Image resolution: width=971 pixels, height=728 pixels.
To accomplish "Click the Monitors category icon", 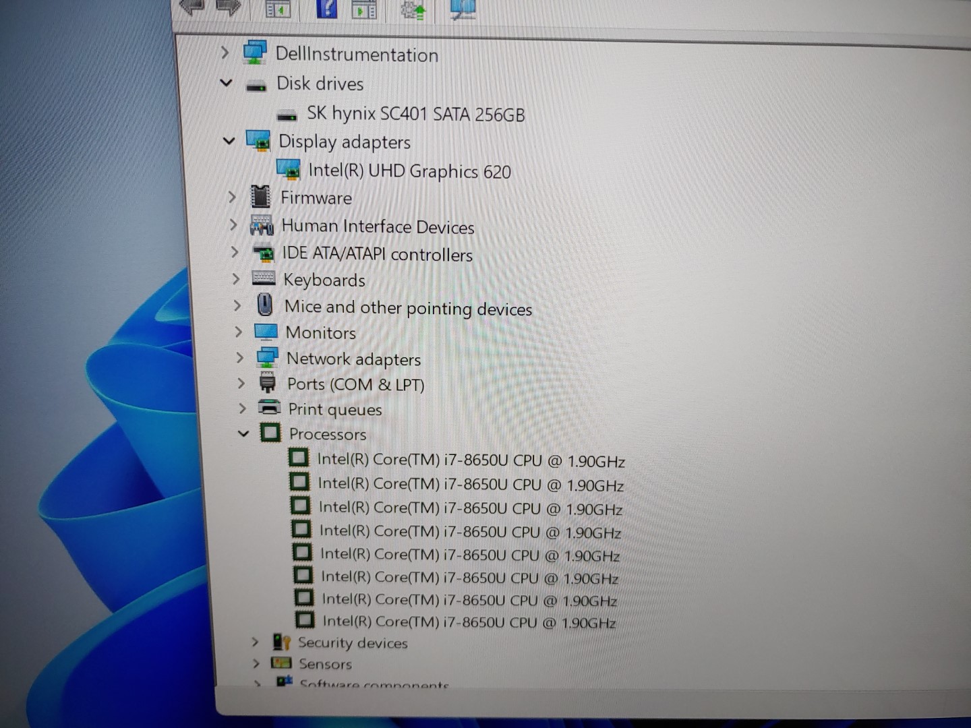I will (266, 332).
